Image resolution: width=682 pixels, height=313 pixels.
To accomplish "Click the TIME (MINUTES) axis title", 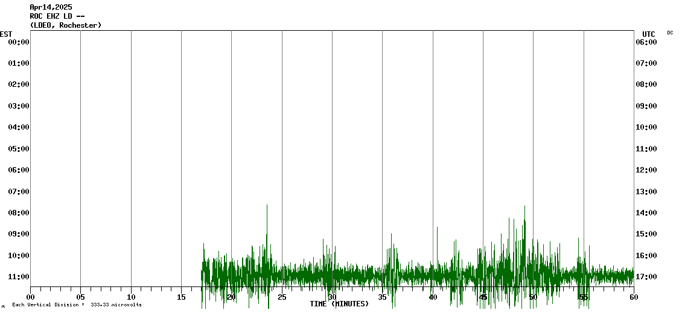I will tap(339, 304).
